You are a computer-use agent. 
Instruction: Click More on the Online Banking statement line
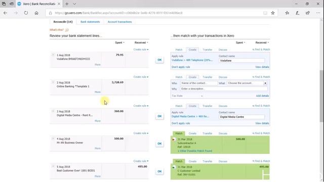(x=98, y=92)
